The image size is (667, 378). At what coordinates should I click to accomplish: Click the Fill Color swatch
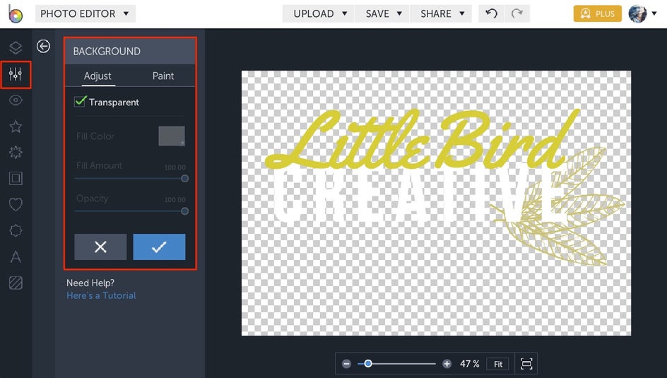172,136
